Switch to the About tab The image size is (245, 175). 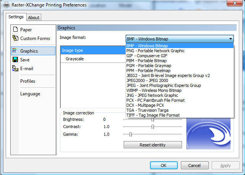coord(34,18)
